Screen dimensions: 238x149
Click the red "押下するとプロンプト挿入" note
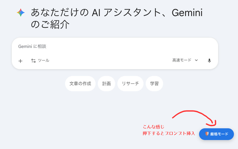(169, 133)
